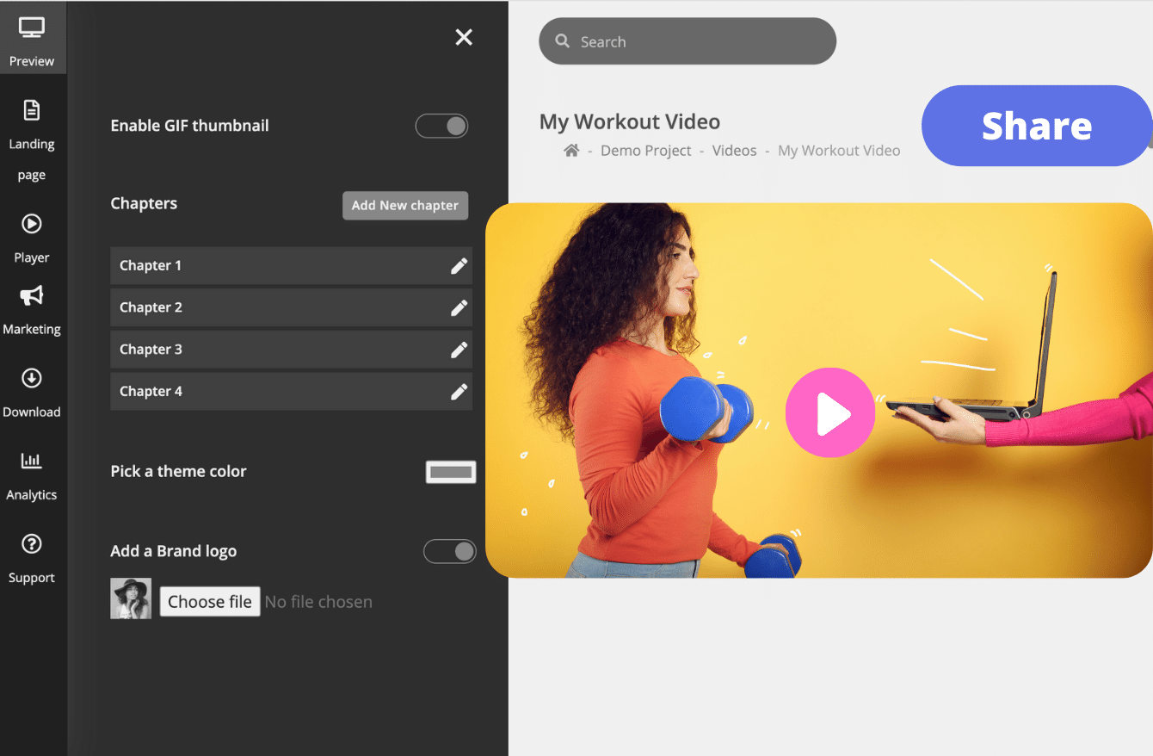Toggle Enable GIF thumbnail on
The height and width of the screenshot is (756, 1153).
tap(441, 126)
